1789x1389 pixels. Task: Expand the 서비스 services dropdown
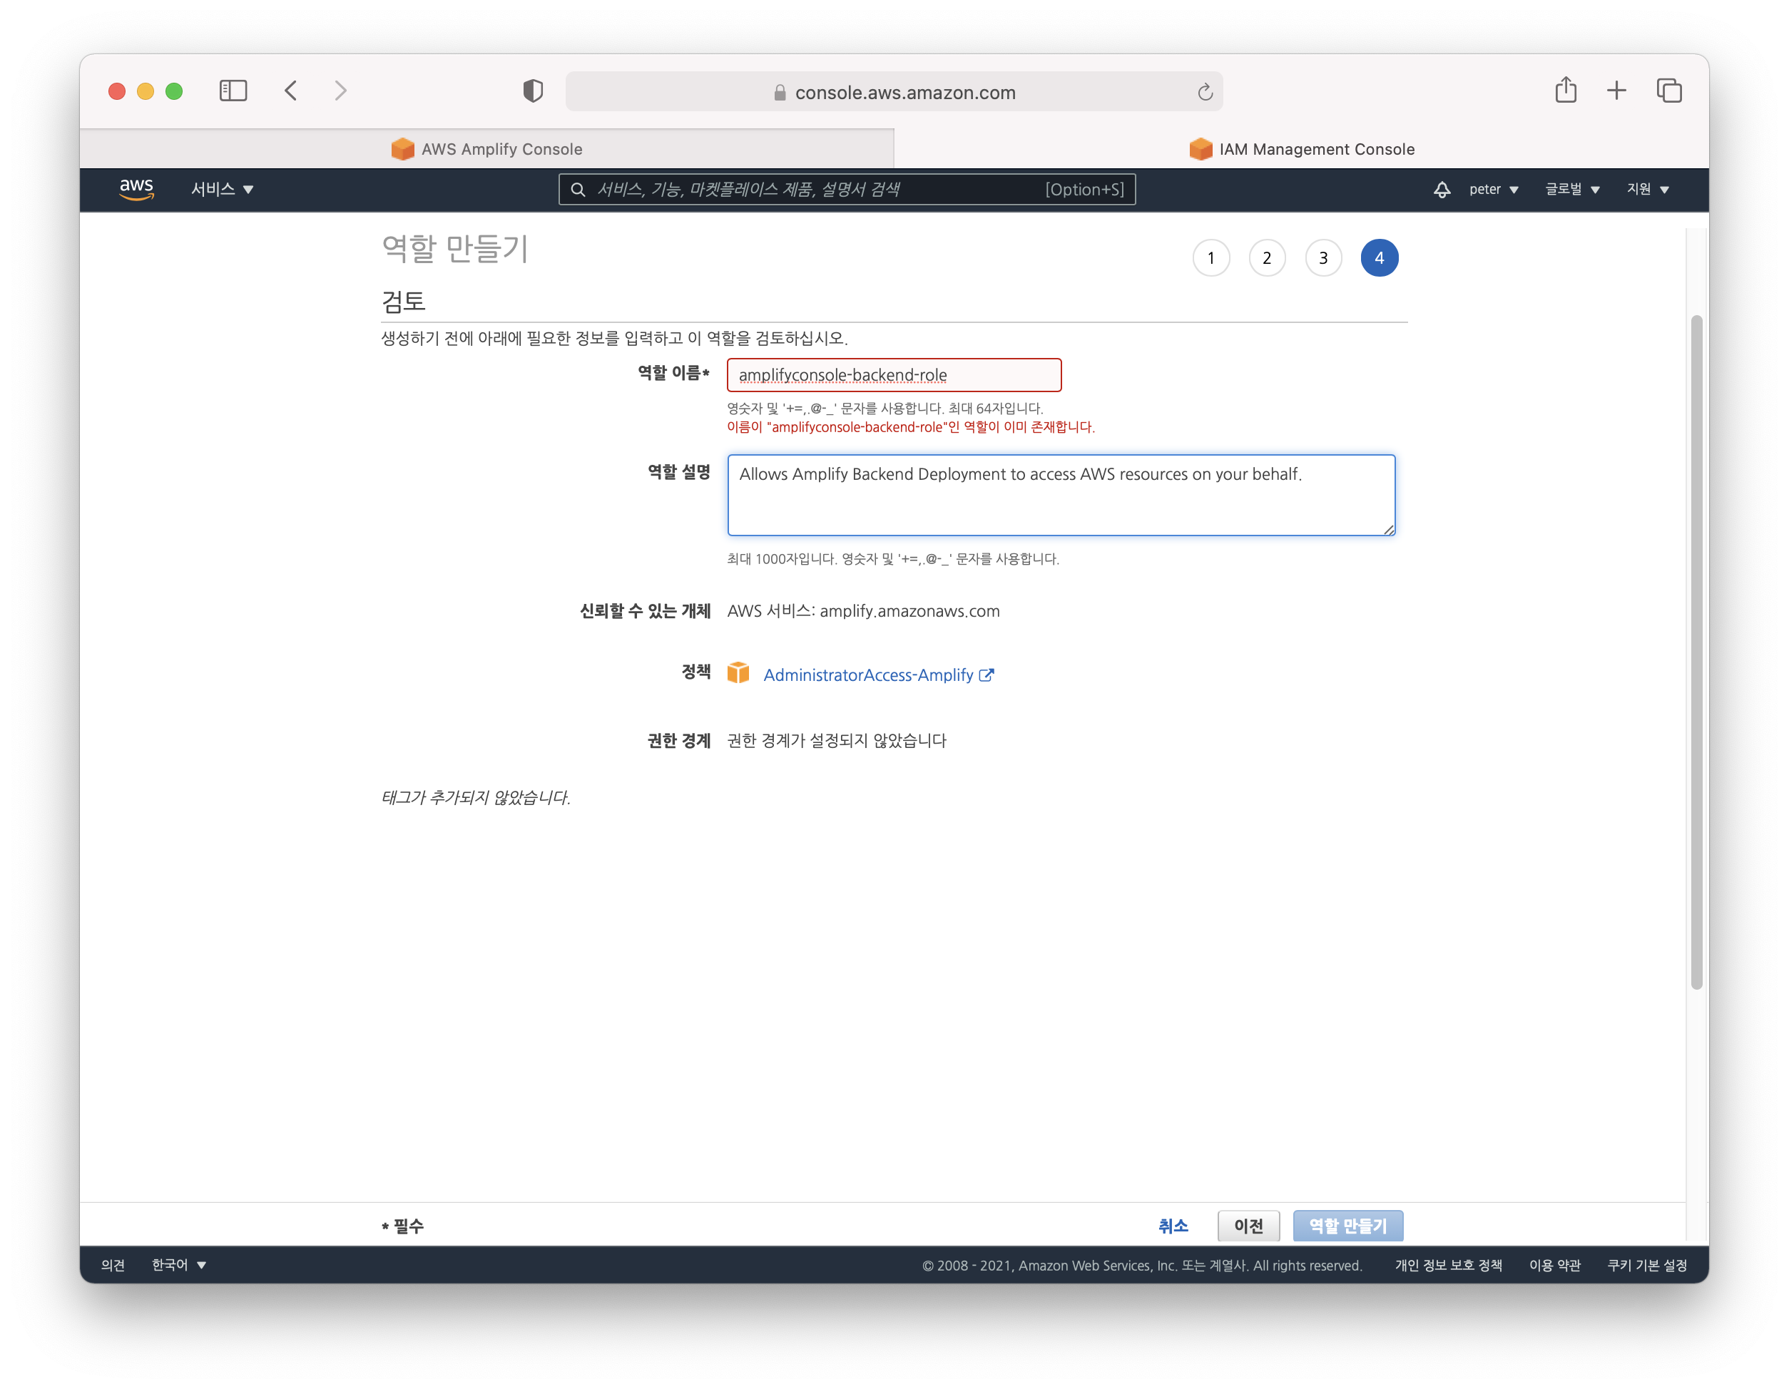[222, 189]
